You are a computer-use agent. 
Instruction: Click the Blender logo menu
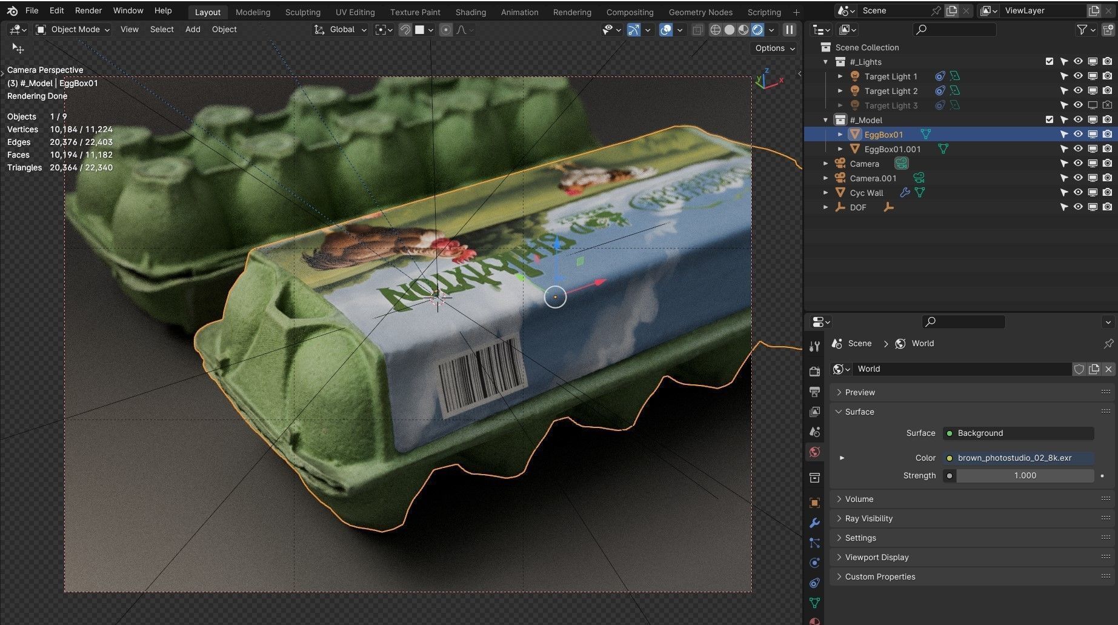[x=13, y=11]
